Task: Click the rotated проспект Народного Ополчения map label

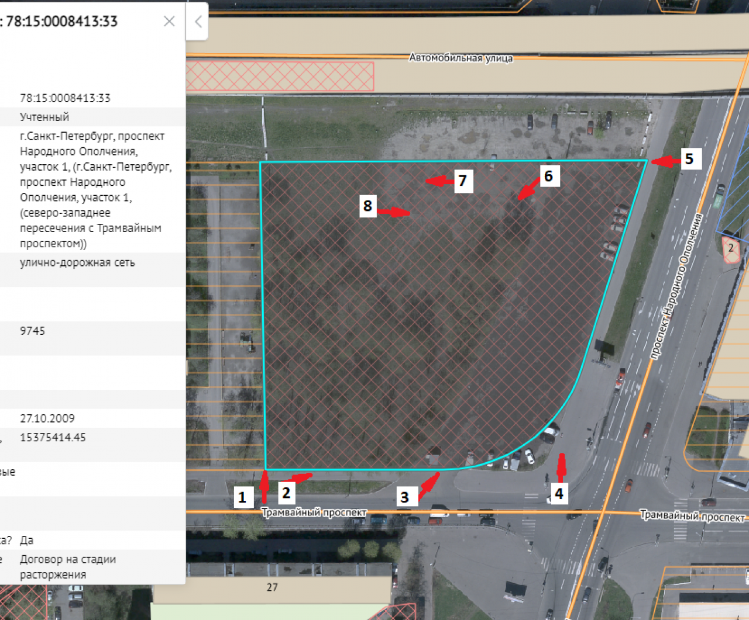Action: click(676, 286)
